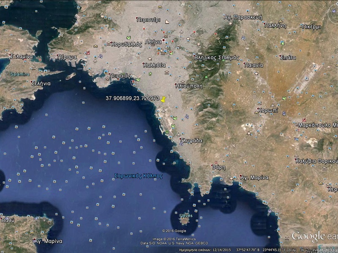Image resolution: width=338 pixels, height=253 pixels.
Task: Click the placemark coordinates label 37.906899,23.726973
Action: click(x=132, y=98)
